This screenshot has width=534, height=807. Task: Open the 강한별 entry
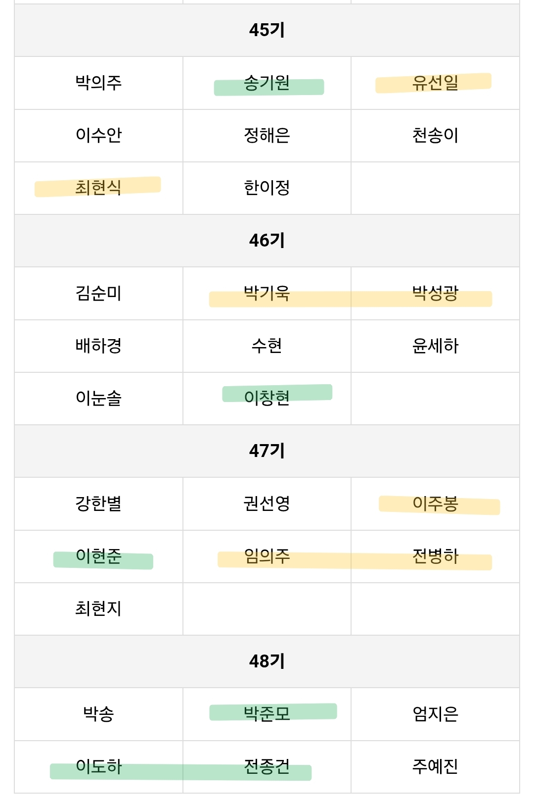point(98,504)
